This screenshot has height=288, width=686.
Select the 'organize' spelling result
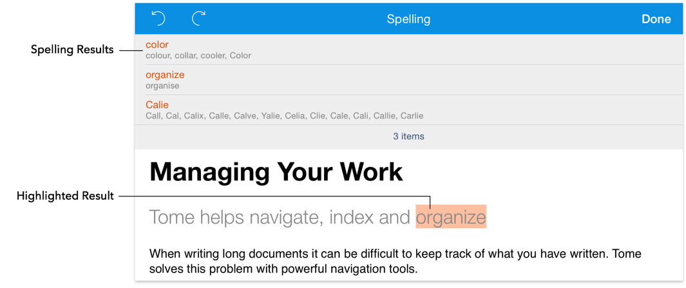(165, 75)
